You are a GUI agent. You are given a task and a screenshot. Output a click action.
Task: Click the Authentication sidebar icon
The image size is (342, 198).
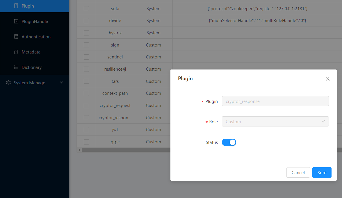16,37
